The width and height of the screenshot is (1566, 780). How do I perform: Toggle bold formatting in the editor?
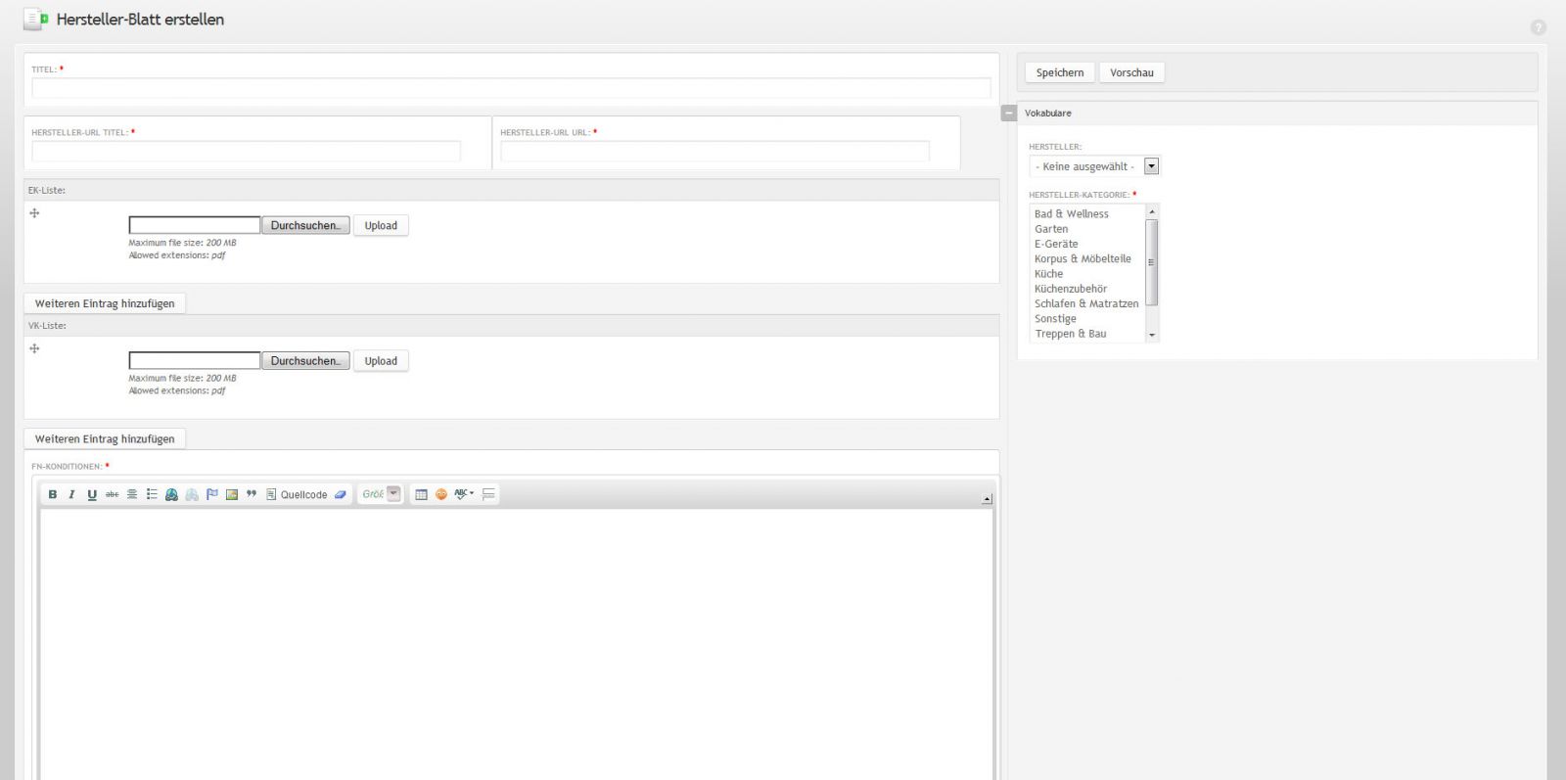[x=53, y=495]
